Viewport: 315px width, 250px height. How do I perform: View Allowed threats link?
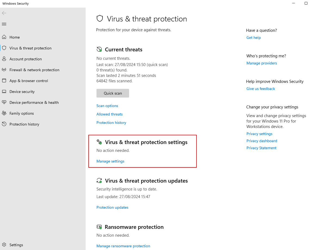(110, 114)
